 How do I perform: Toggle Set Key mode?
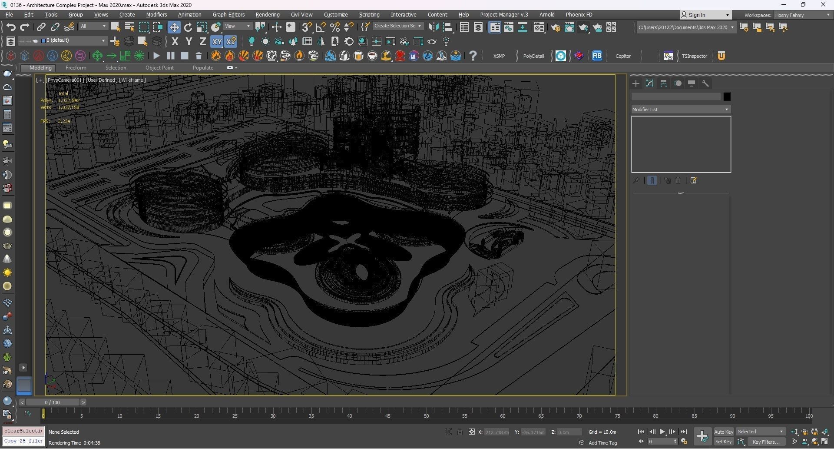point(723,442)
